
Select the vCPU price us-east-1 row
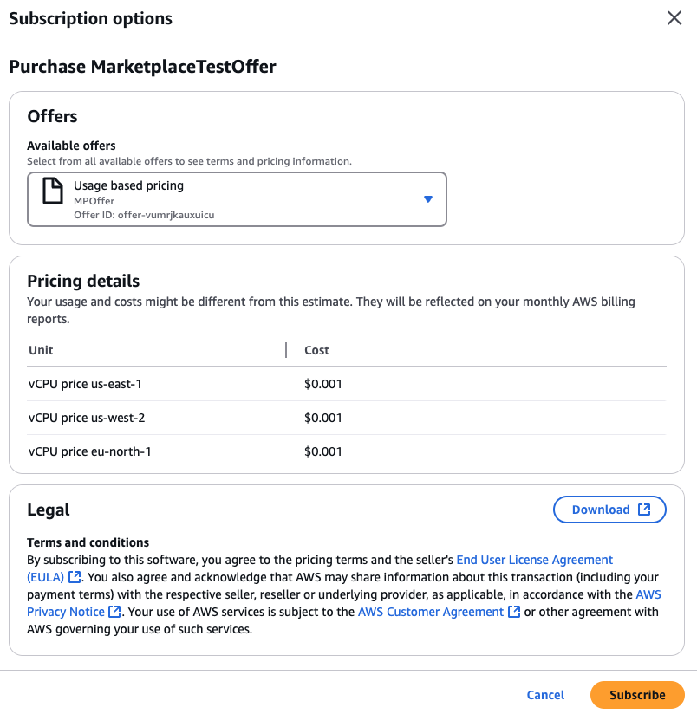click(x=85, y=383)
